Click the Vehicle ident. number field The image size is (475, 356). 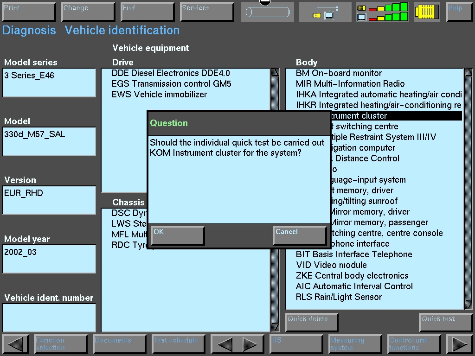(49, 318)
